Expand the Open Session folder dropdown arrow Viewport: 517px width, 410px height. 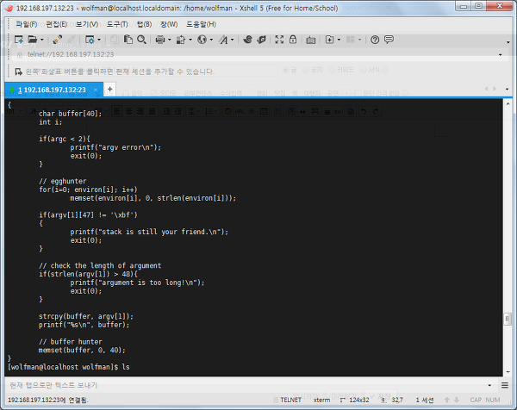tap(42, 40)
